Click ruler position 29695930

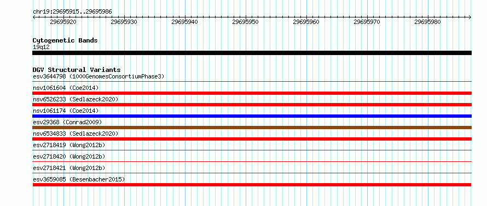(124, 22)
